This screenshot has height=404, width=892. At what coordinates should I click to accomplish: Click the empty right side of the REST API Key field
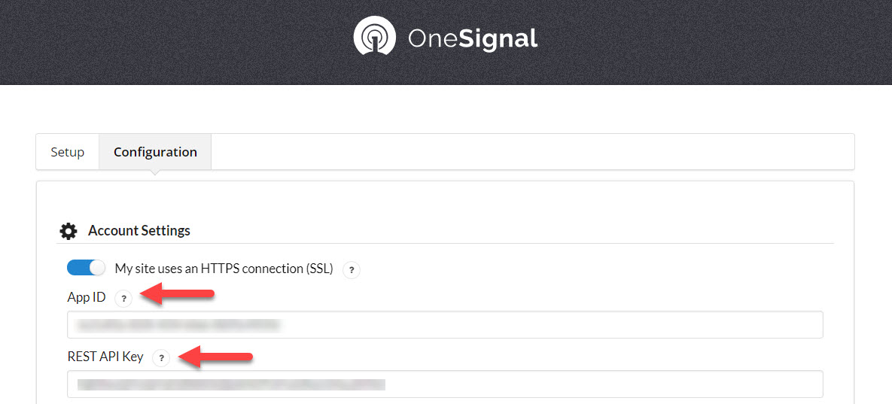[603, 384]
